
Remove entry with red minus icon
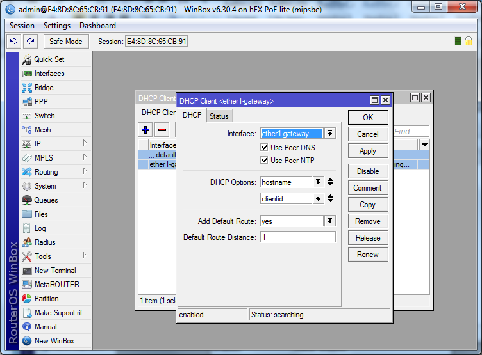tap(162, 130)
